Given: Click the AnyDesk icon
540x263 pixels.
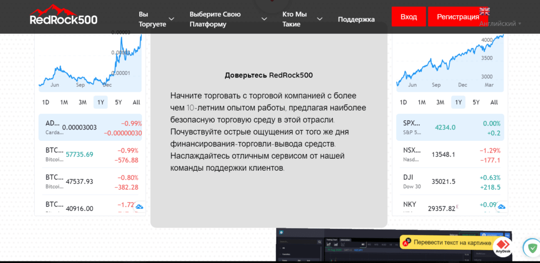Looking at the screenshot, I should click(503, 247).
